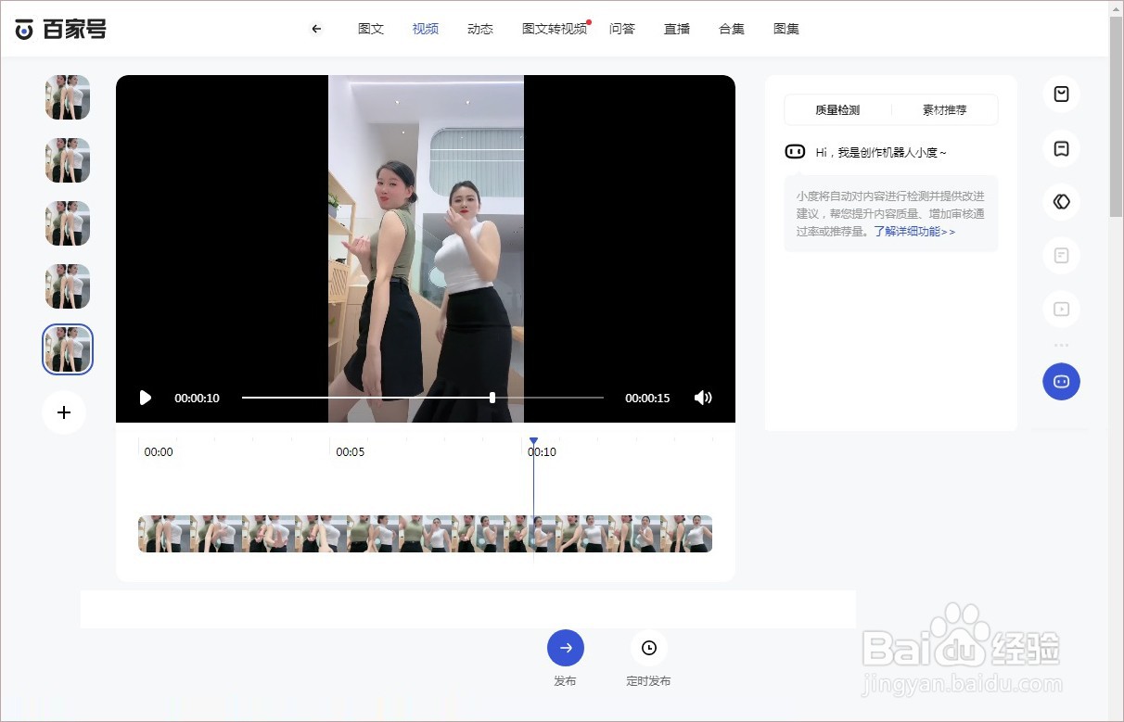
Task: Click the total duration 00:00:15 label
Action: pyautogui.click(x=647, y=399)
